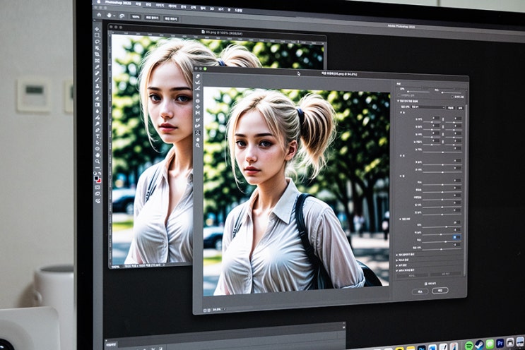Click the brush size slider in Liquify
525x350 pixels.
(417, 92)
